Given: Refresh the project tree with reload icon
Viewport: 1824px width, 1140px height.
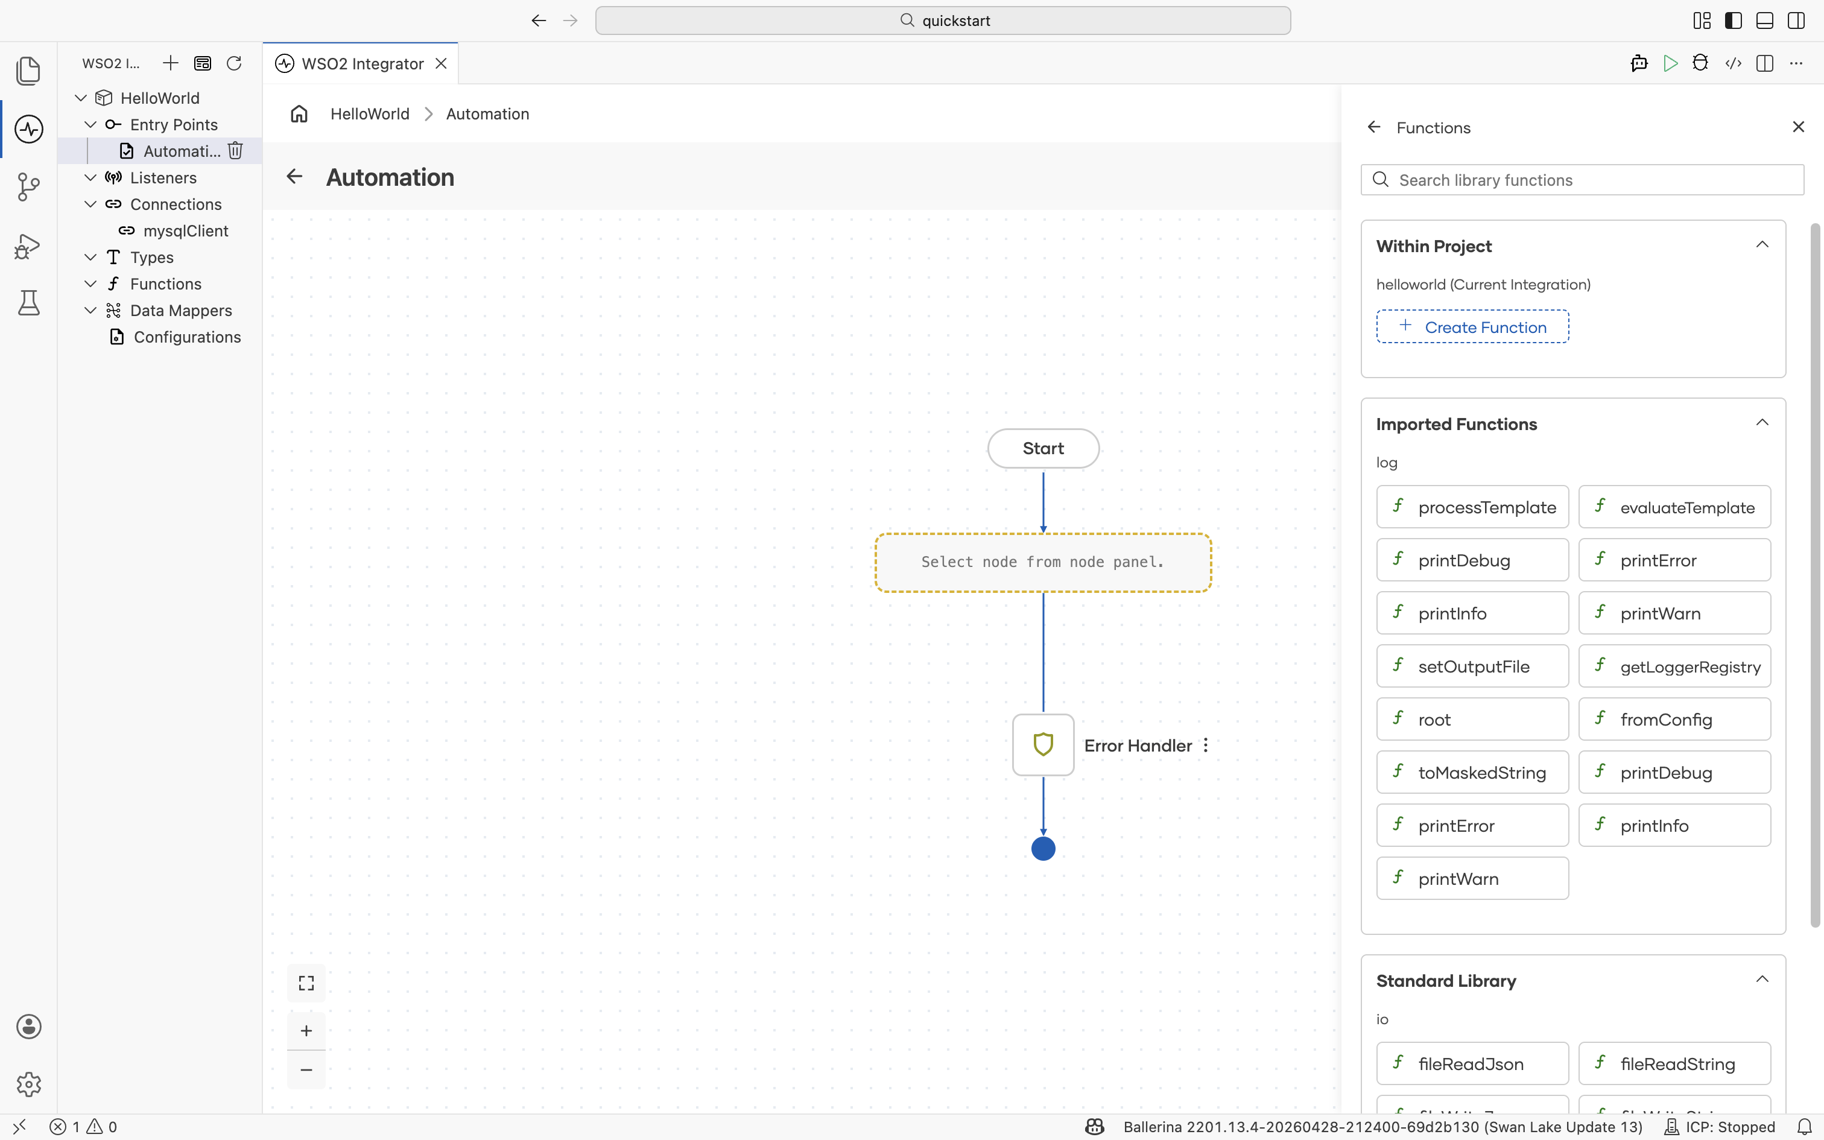Looking at the screenshot, I should click(235, 63).
